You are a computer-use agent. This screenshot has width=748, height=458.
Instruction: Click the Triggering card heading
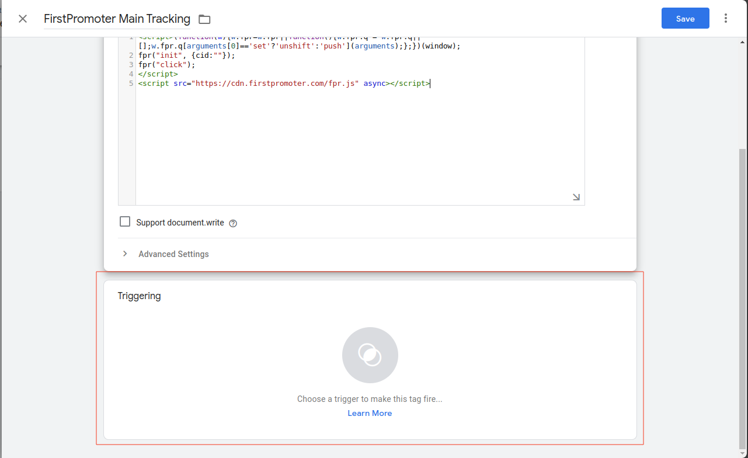click(139, 296)
